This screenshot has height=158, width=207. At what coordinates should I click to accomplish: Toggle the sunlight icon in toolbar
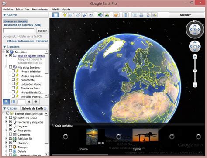107,15
